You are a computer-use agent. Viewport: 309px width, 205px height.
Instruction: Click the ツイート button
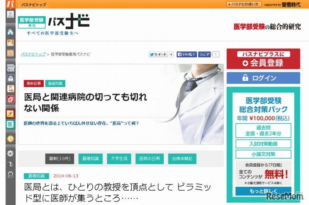(x=158, y=54)
